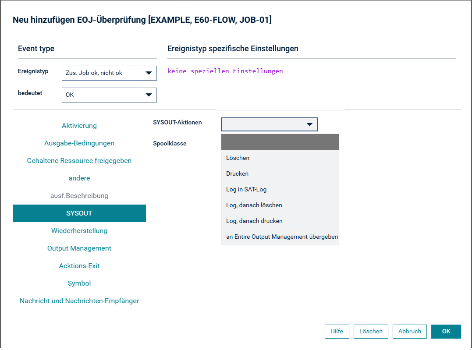
Task: Go to Gehaltene Ressource freigegeben
Action: pyautogui.click(x=79, y=161)
